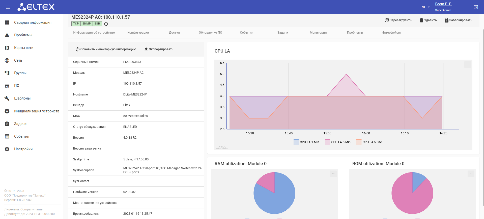Open Настройки gear icon
The width and height of the screenshot is (484, 219).
(x=7, y=149)
